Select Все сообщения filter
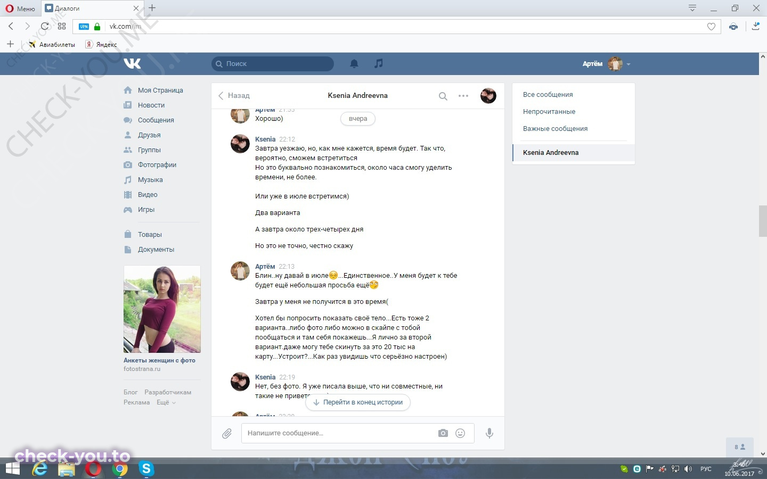 point(548,95)
